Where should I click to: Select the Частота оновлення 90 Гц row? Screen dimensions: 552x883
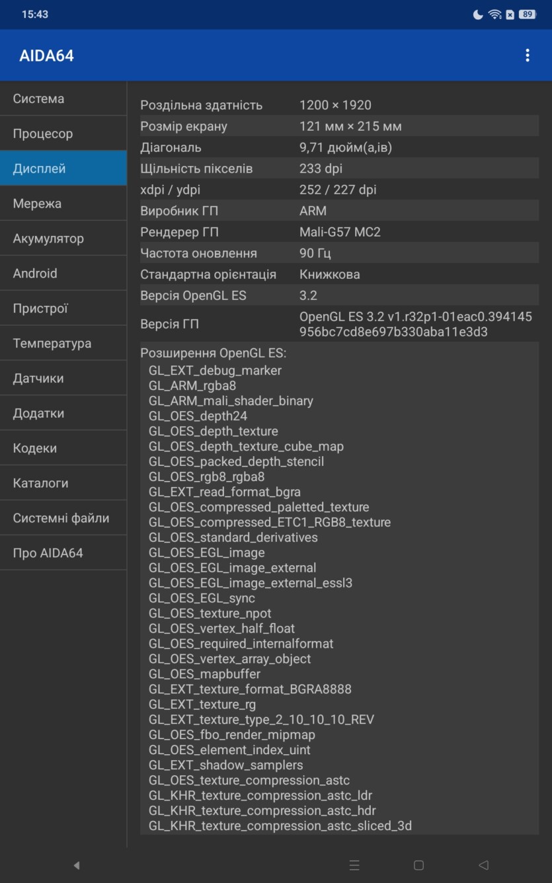(x=339, y=253)
